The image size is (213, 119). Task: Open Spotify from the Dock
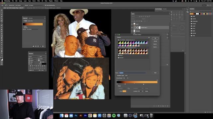click(x=114, y=116)
